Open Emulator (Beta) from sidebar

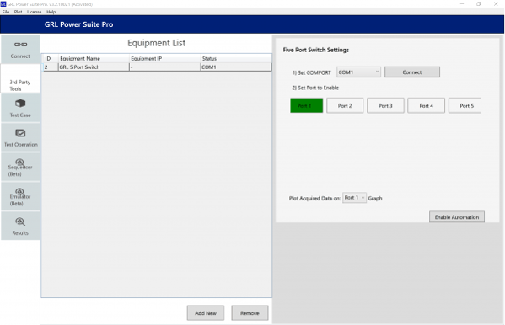[20, 197]
